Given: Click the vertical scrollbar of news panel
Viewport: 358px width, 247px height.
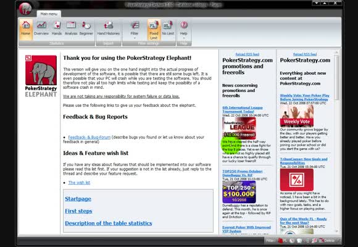Looking at the screenshot, I should [x=336, y=141].
